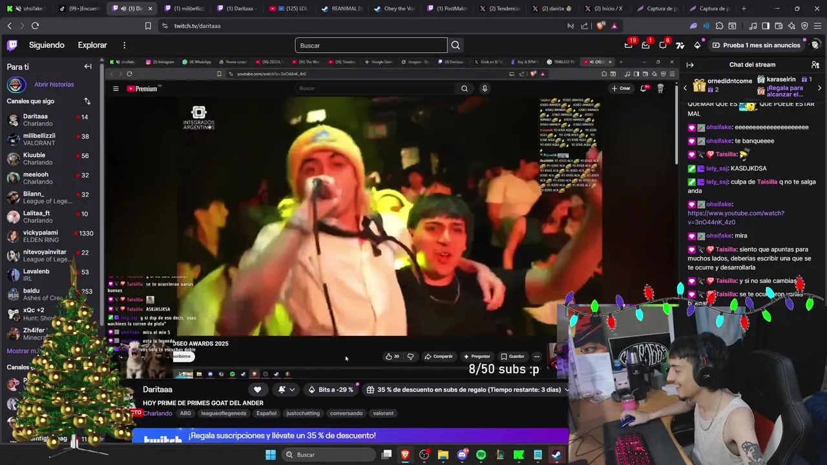Click the Bits a -29 % button

click(x=331, y=389)
